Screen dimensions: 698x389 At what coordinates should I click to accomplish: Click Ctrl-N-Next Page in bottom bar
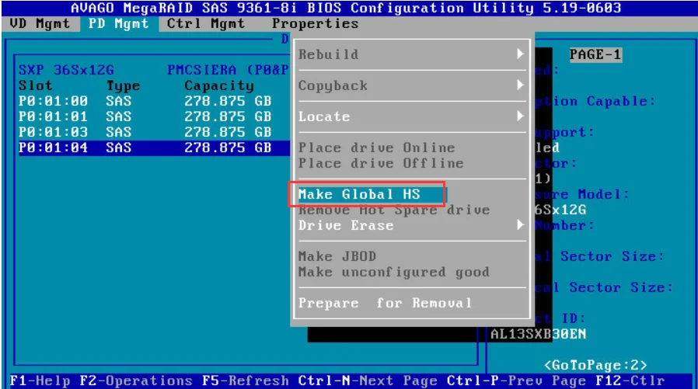coord(368,381)
